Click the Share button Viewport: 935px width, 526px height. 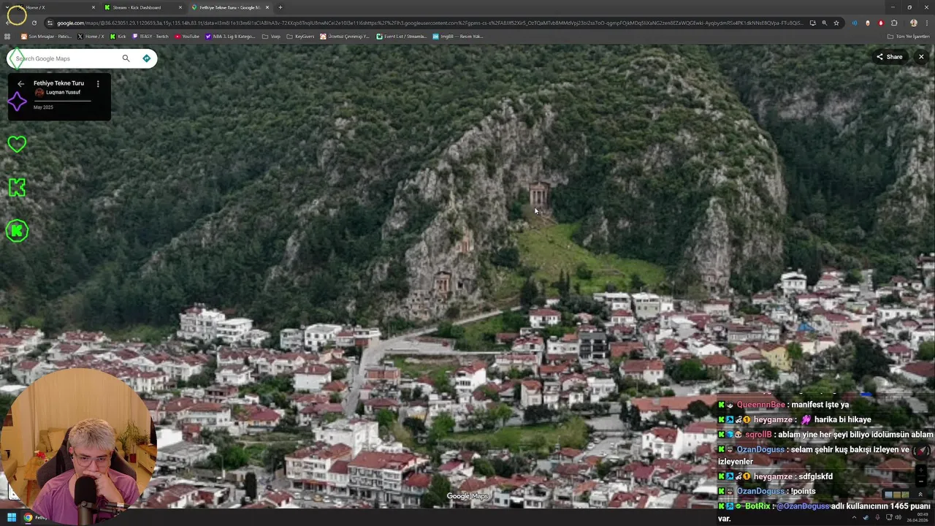(x=890, y=57)
